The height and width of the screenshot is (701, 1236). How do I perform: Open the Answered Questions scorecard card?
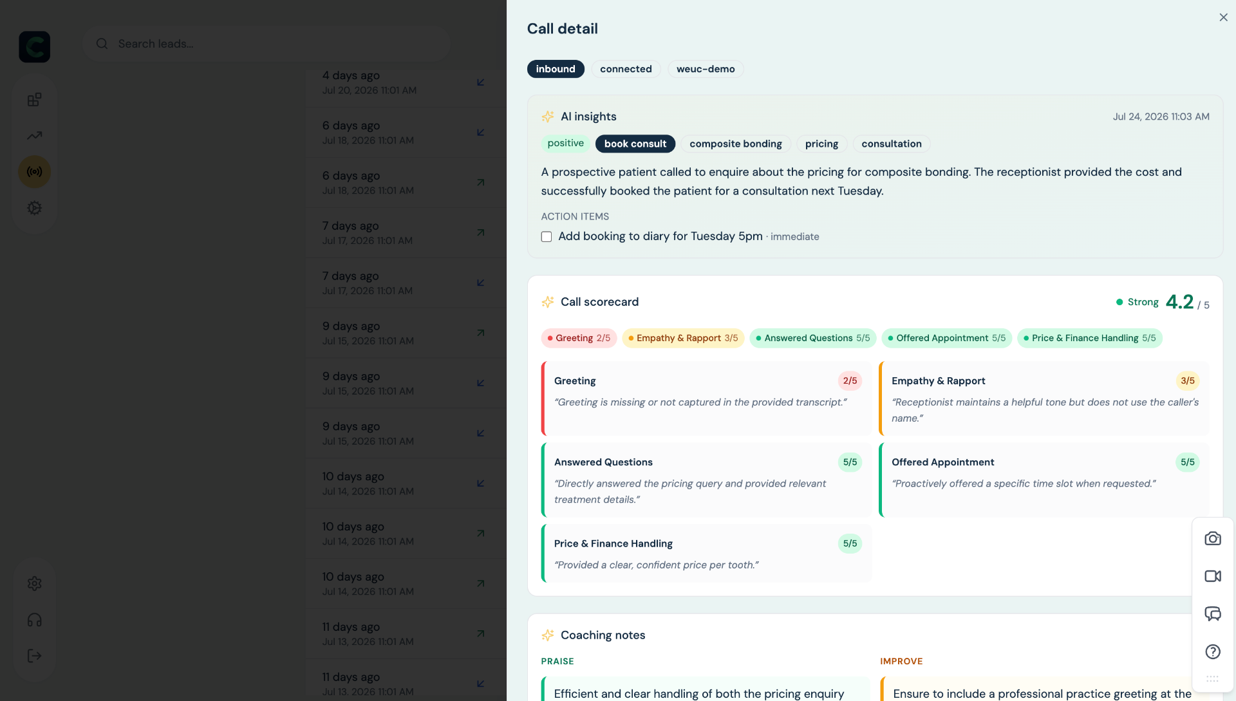(x=707, y=480)
